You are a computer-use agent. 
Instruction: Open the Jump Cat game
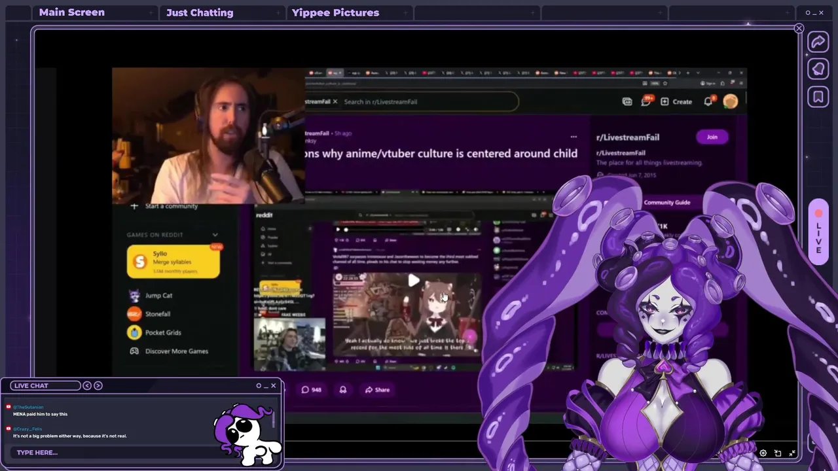151,296
